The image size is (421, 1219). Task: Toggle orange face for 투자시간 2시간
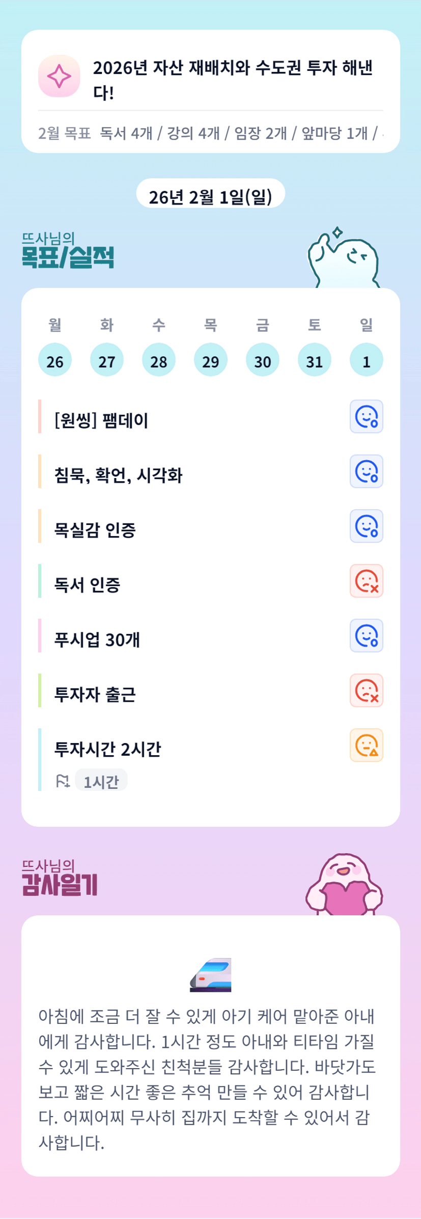[x=366, y=745]
